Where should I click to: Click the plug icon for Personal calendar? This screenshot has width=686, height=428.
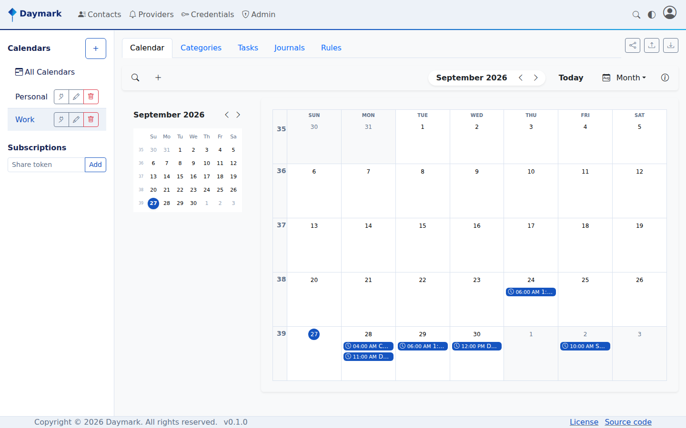(x=61, y=97)
